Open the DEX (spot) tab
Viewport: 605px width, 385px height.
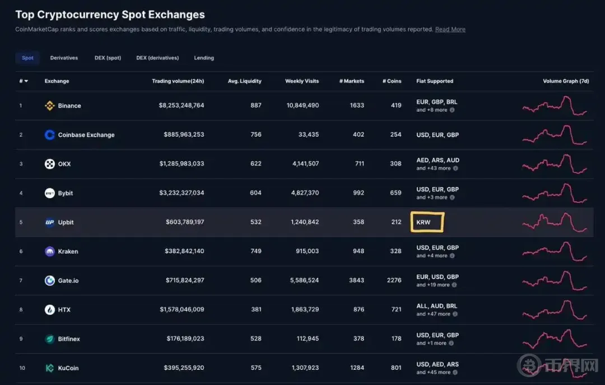[x=108, y=58]
